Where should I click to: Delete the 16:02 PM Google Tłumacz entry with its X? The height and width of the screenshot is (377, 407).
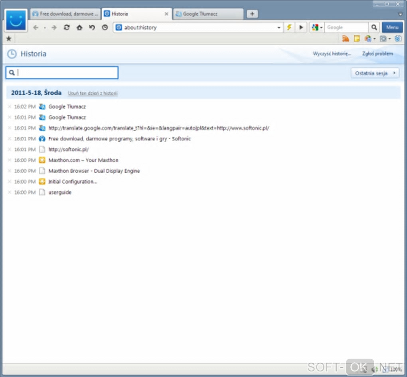coord(10,107)
